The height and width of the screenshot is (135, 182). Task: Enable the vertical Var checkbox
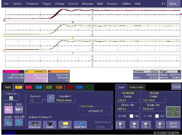point(157,116)
